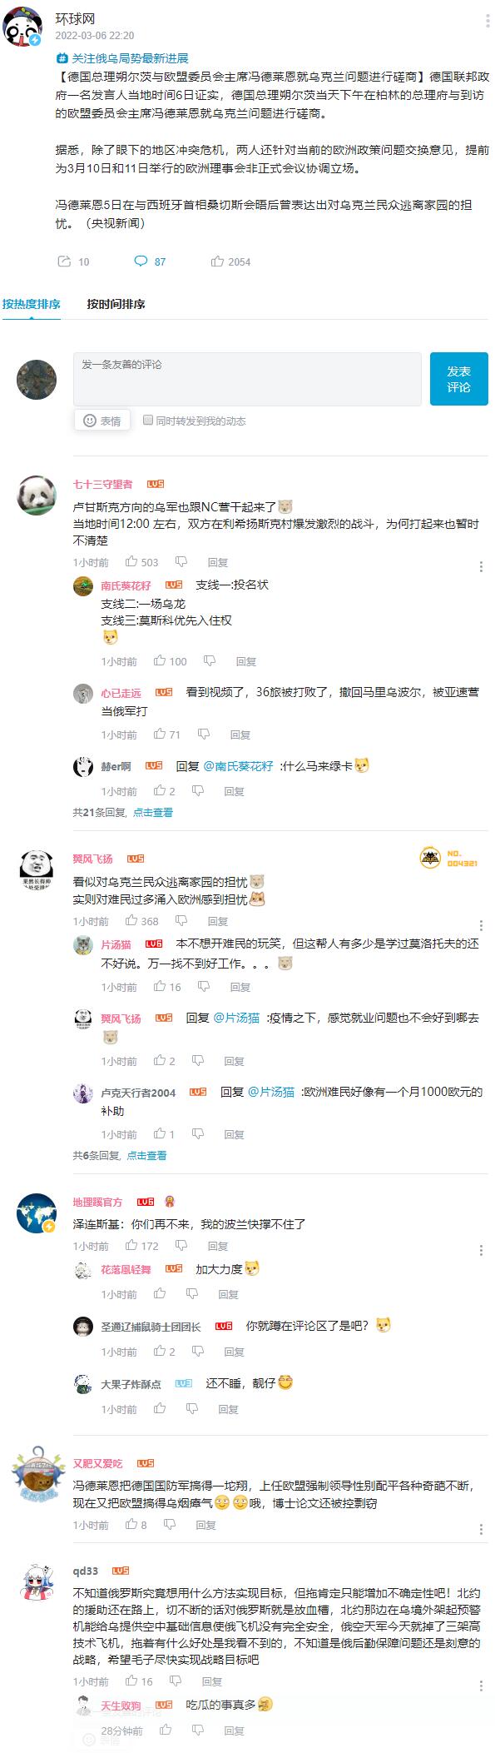Like 地理瞎官方's comment with 172 likes

pyautogui.click(x=131, y=1246)
